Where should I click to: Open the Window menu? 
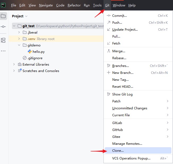point(119,5)
